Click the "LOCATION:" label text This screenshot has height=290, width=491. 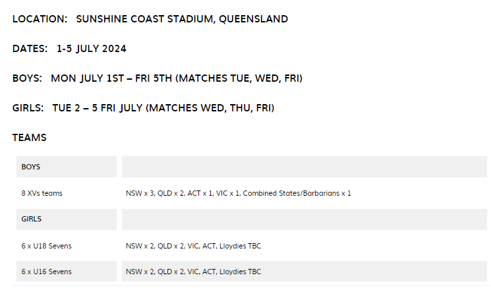pyautogui.click(x=40, y=19)
